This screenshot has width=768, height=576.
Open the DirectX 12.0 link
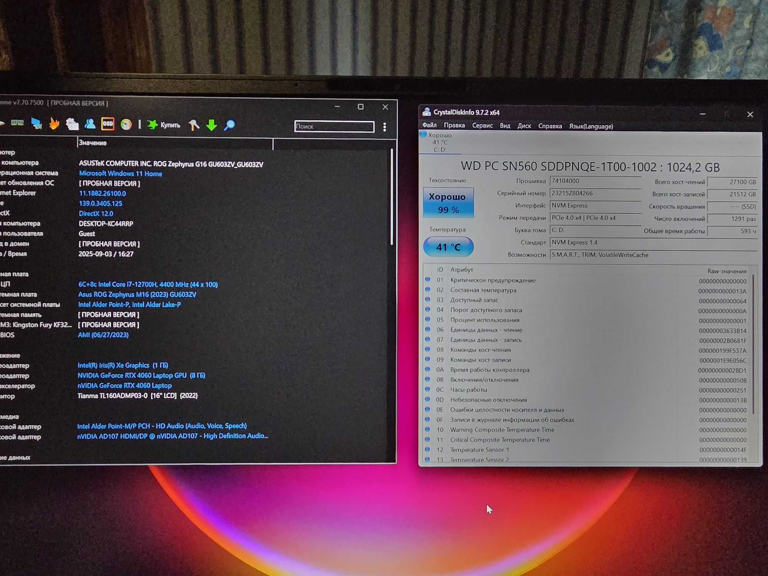pos(96,214)
